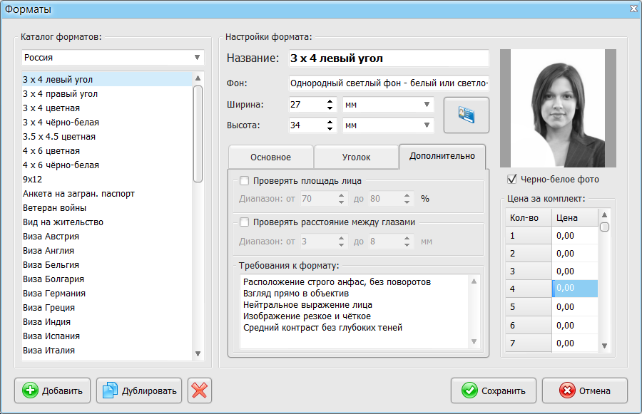Increase the Ширина value with up arrow
The height and width of the screenshot is (414, 642).
click(330, 101)
